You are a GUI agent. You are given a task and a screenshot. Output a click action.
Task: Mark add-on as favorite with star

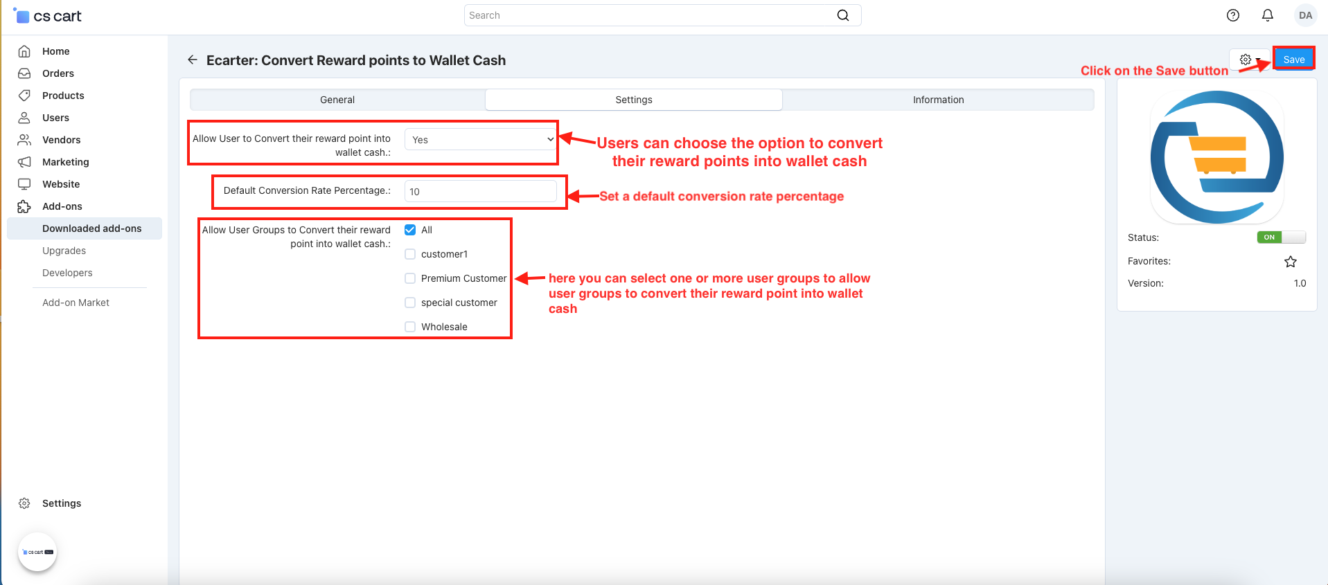click(x=1290, y=262)
